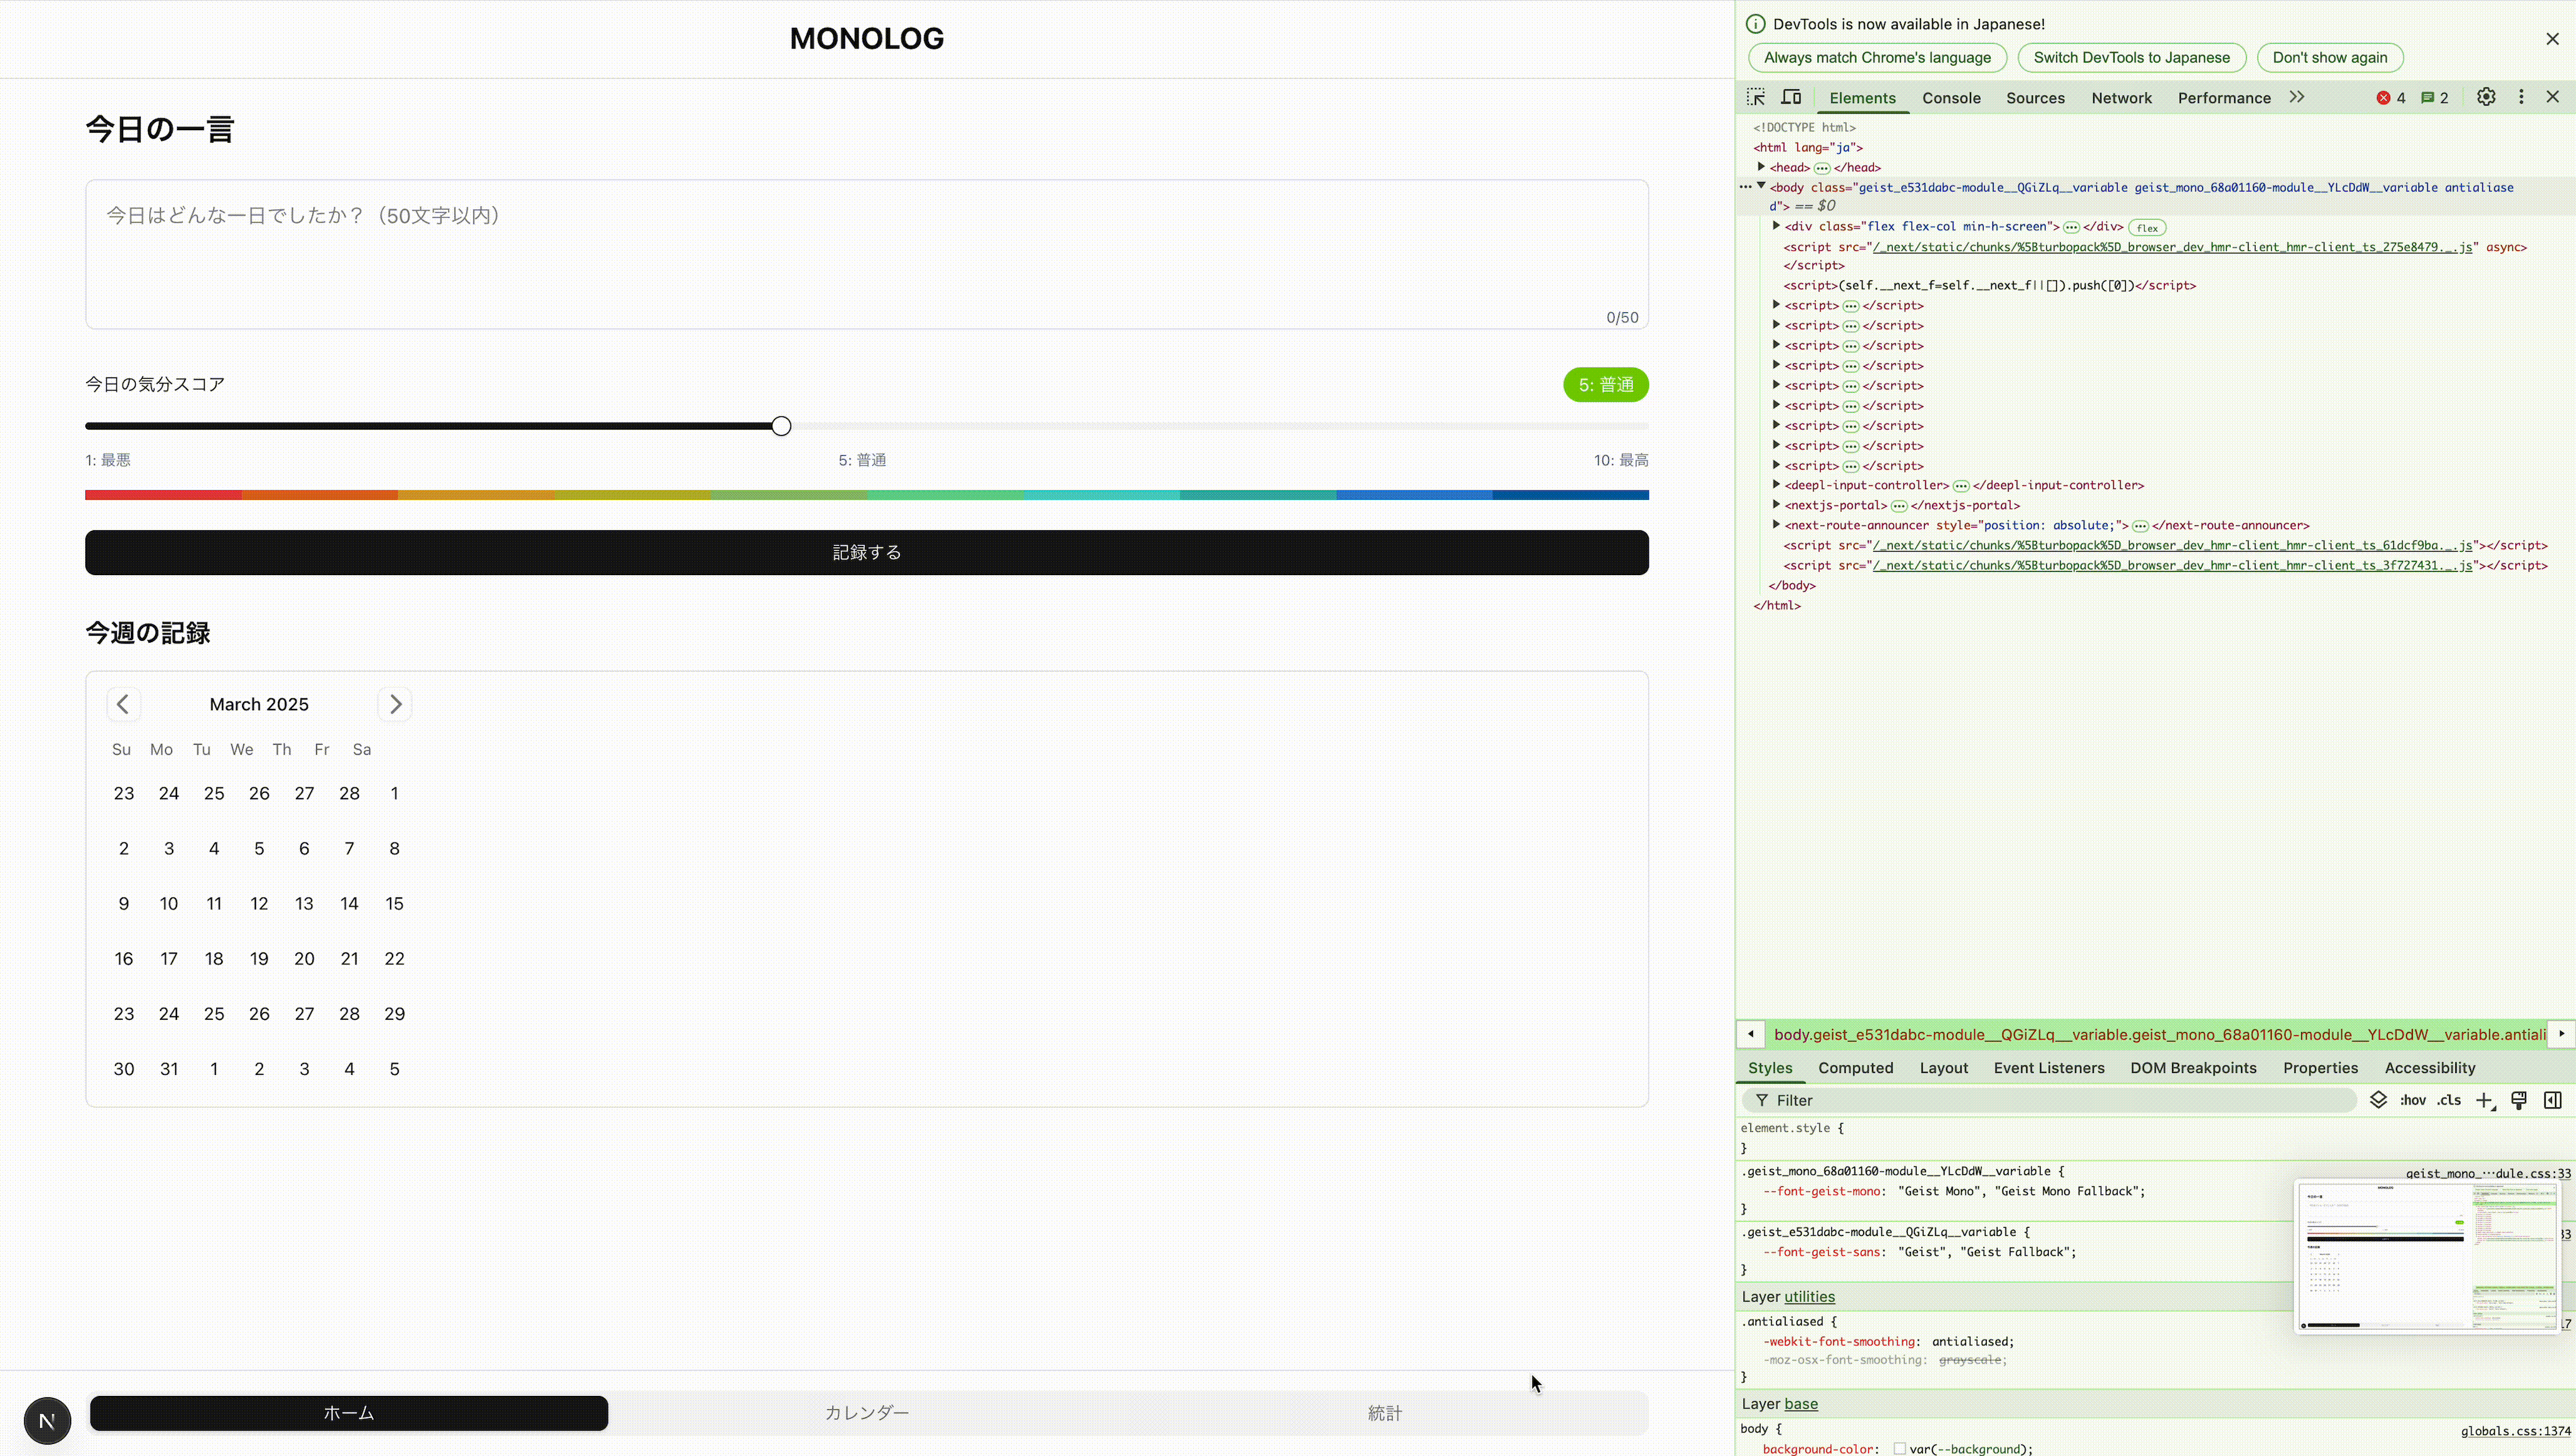Open the Layout tab
The height and width of the screenshot is (1456, 2576).
tap(1943, 1068)
